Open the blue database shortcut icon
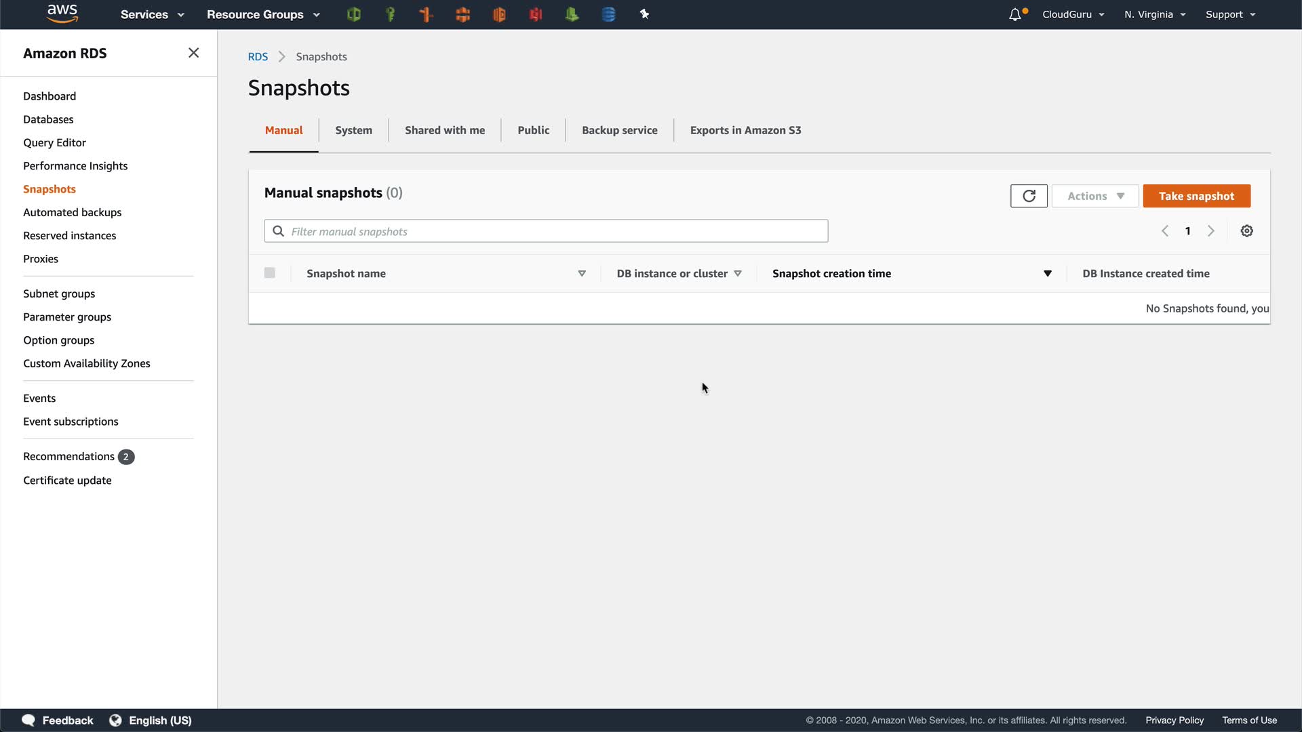 [x=608, y=14]
